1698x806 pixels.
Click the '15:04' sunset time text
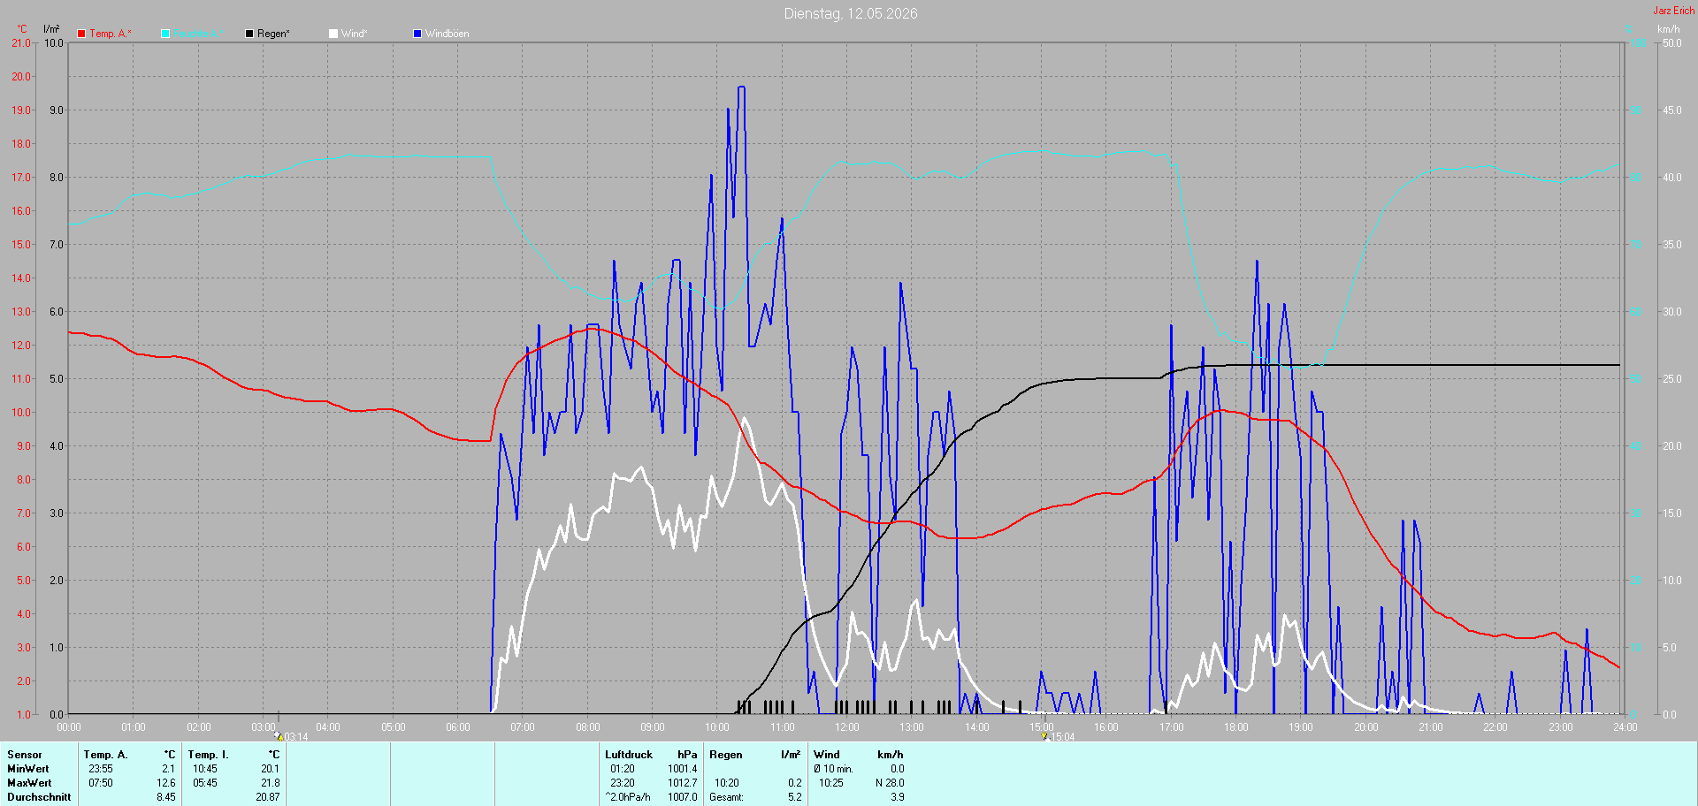(x=1062, y=737)
